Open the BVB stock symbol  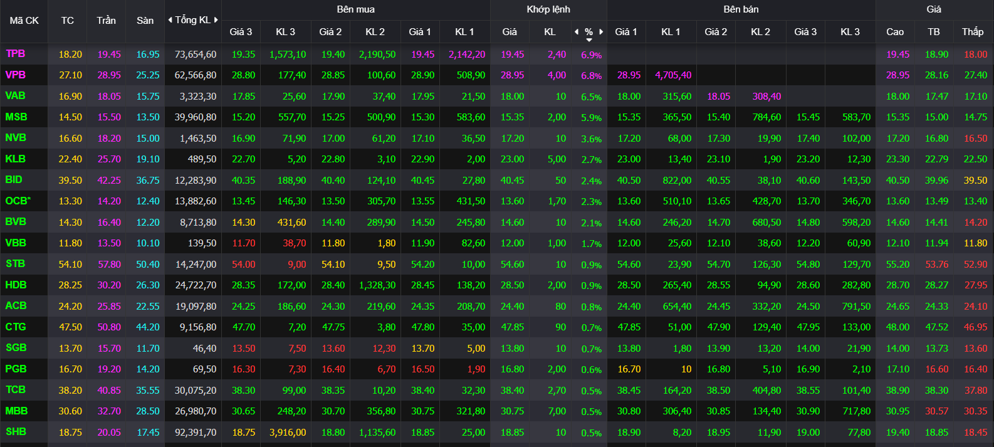(16, 222)
